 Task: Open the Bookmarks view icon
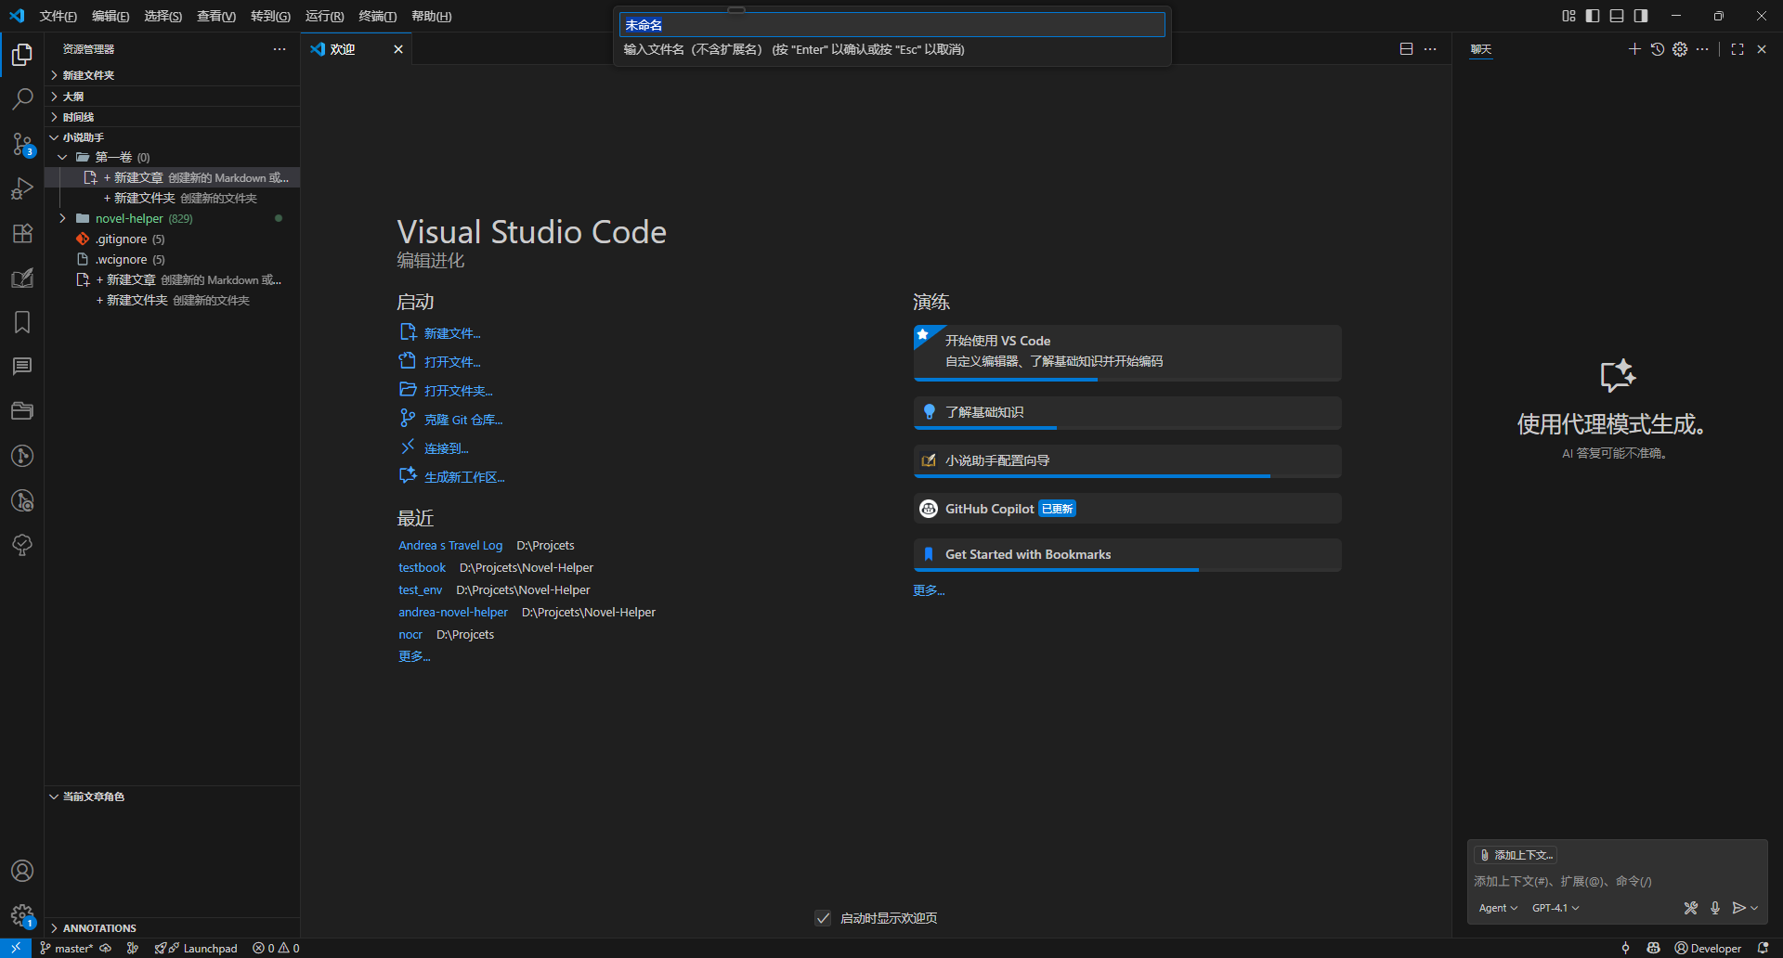pyautogui.click(x=22, y=322)
